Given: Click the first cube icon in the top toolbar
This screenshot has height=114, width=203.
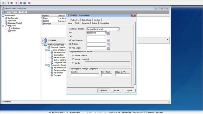Looking at the screenshot, I should coord(3,3).
